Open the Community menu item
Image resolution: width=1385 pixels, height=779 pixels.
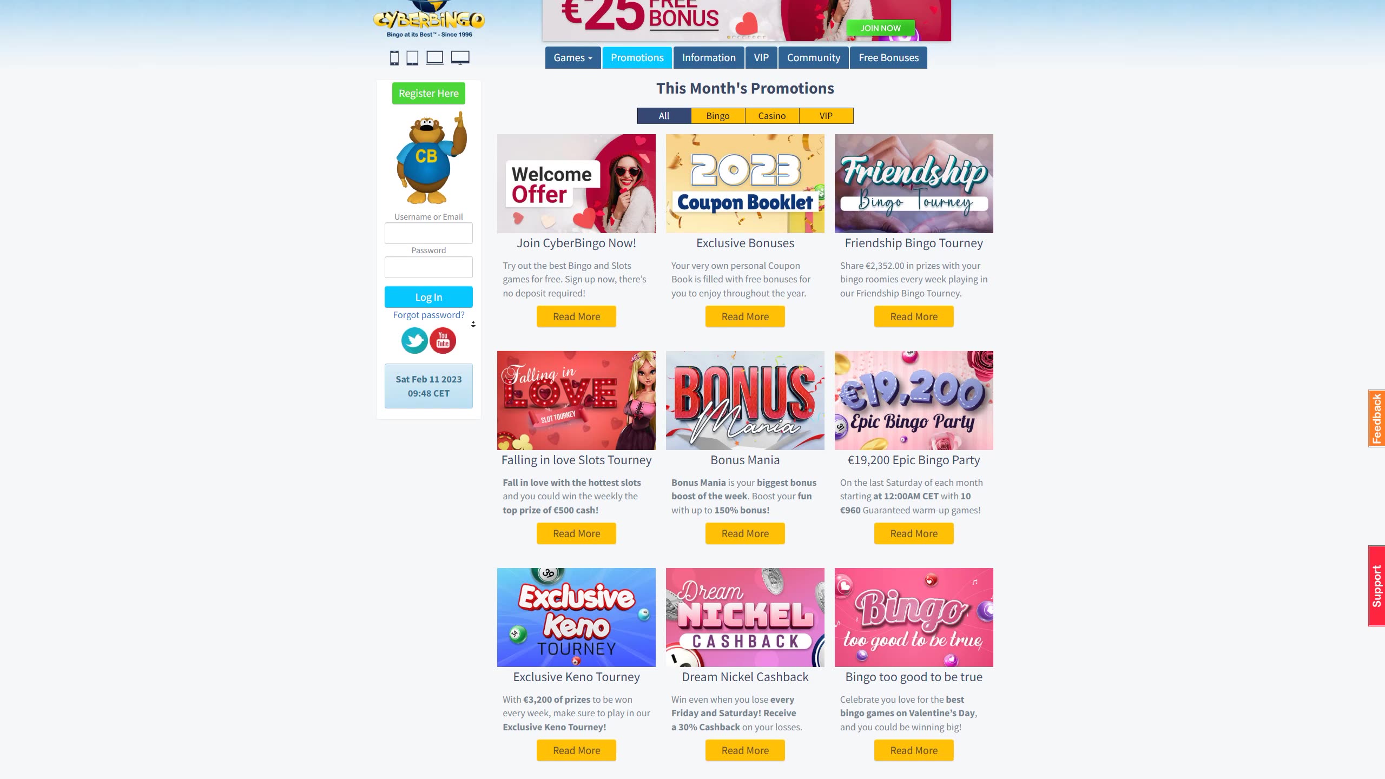click(x=814, y=58)
